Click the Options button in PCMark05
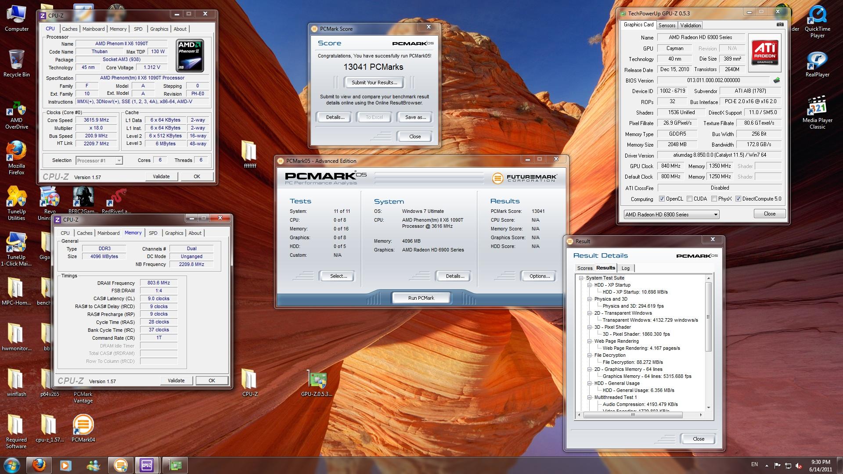Image resolution: width=843 pixels, height=474 pixels. [539, 276]
